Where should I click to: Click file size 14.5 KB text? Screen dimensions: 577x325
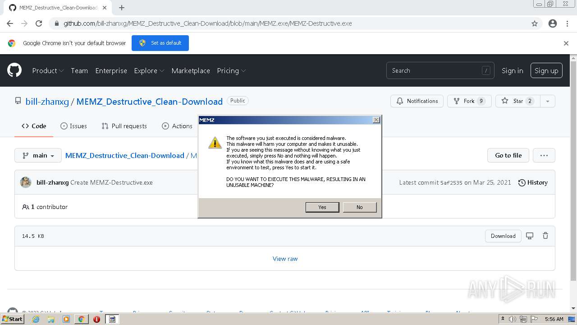[33, 236]
